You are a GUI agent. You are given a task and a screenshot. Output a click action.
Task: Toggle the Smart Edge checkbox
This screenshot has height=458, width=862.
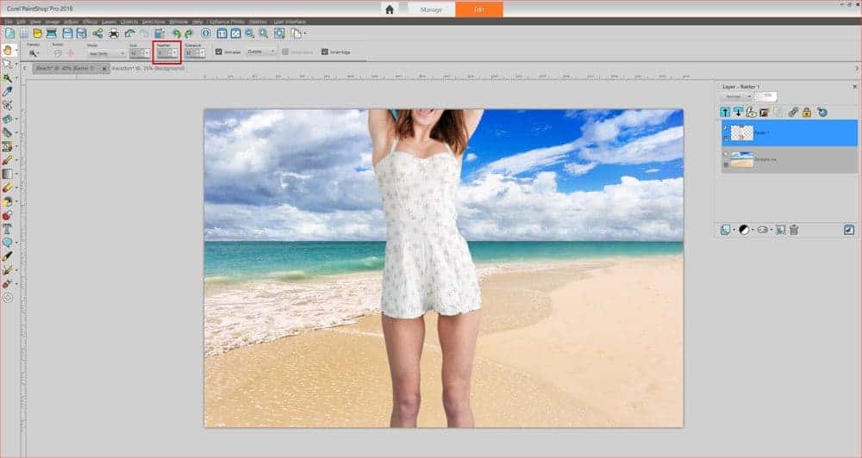[324, 52]
